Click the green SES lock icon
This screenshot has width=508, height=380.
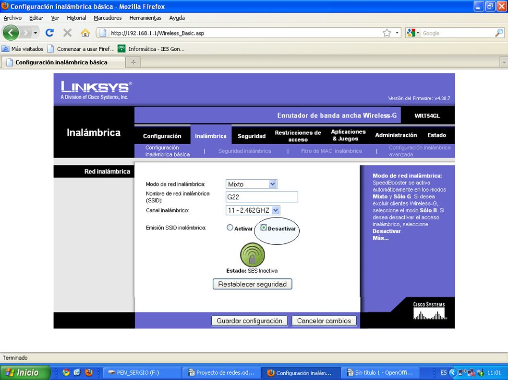(x=253, y=255)
